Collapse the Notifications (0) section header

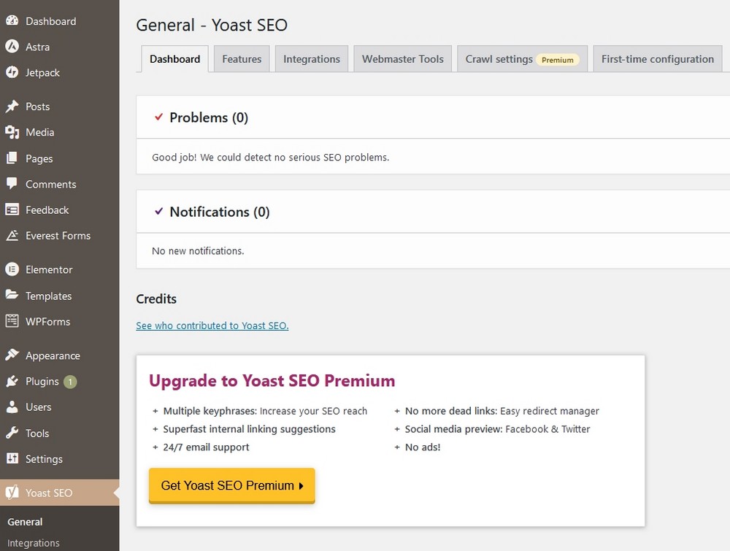click(433, 212)
